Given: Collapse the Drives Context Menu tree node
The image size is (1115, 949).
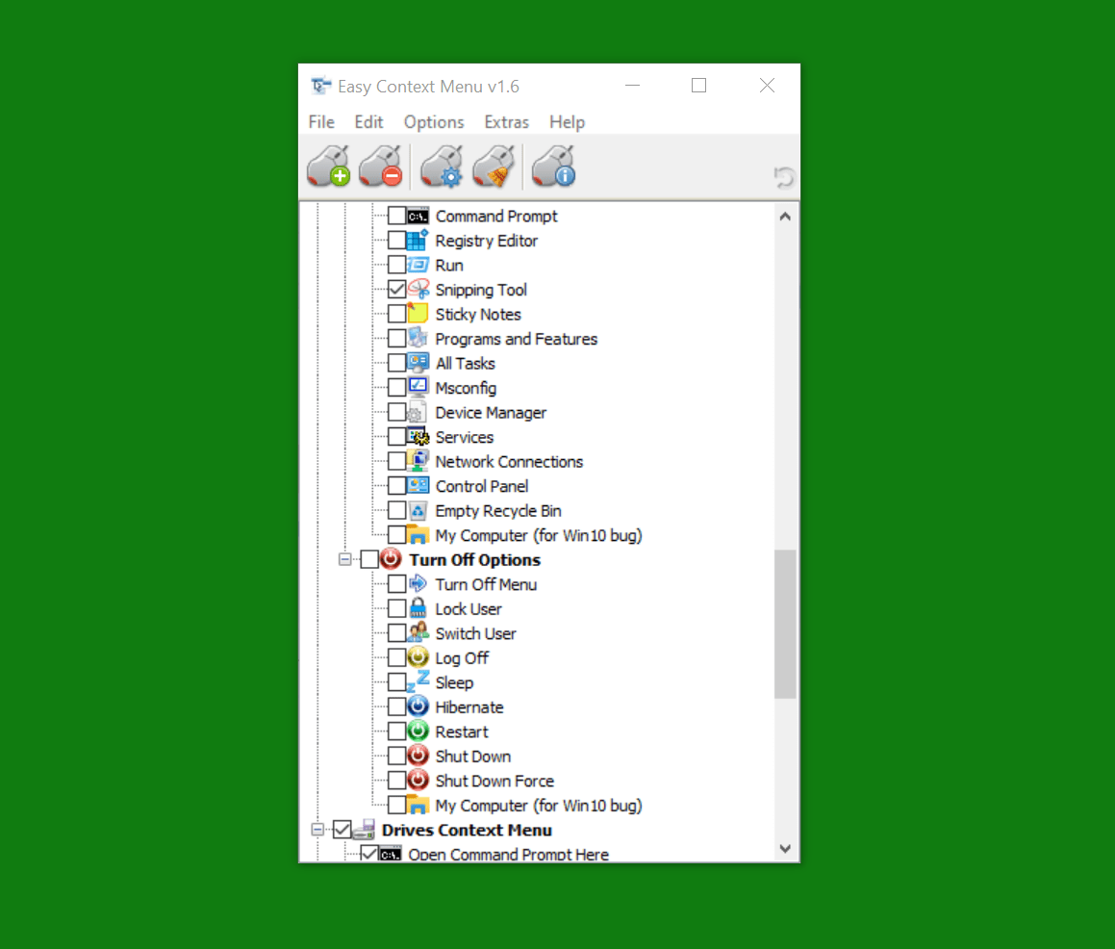Looking at the screenshot, I should pyautogui.click(x=317, y=830).
